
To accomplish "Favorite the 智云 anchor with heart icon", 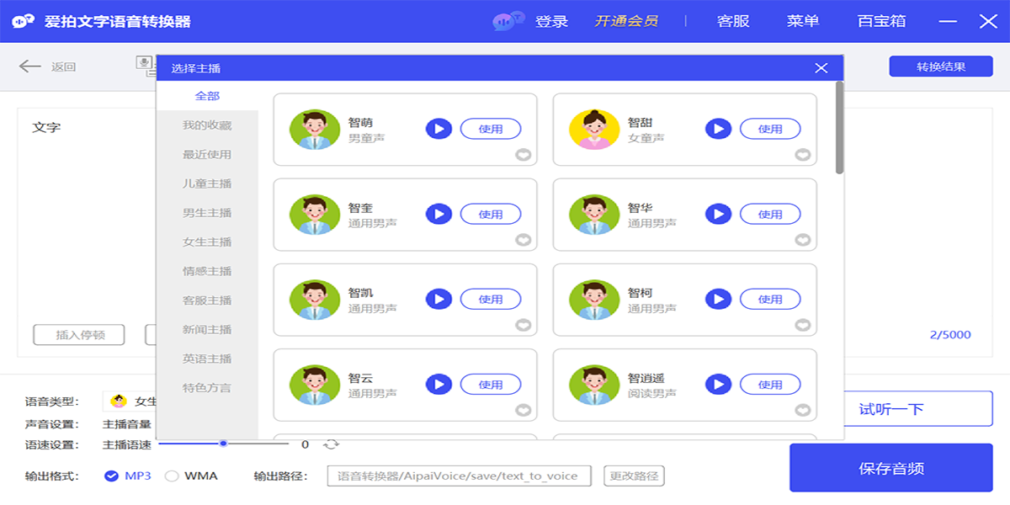I will (524, 410).
